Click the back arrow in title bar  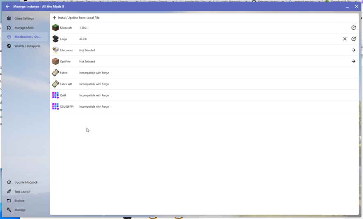click(7, 7)
